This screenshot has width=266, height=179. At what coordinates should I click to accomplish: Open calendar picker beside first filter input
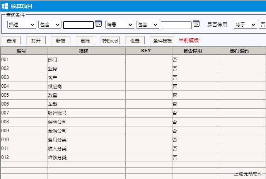[98, 24]
